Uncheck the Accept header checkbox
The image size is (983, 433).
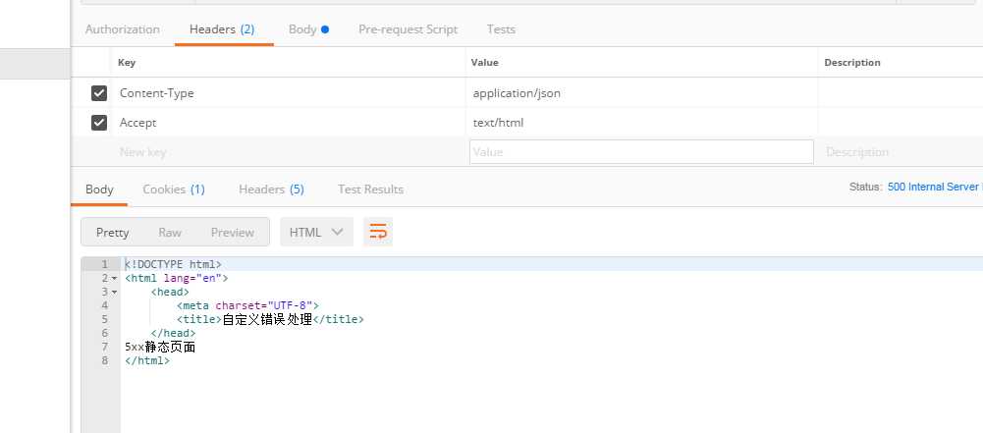(99, 123)
